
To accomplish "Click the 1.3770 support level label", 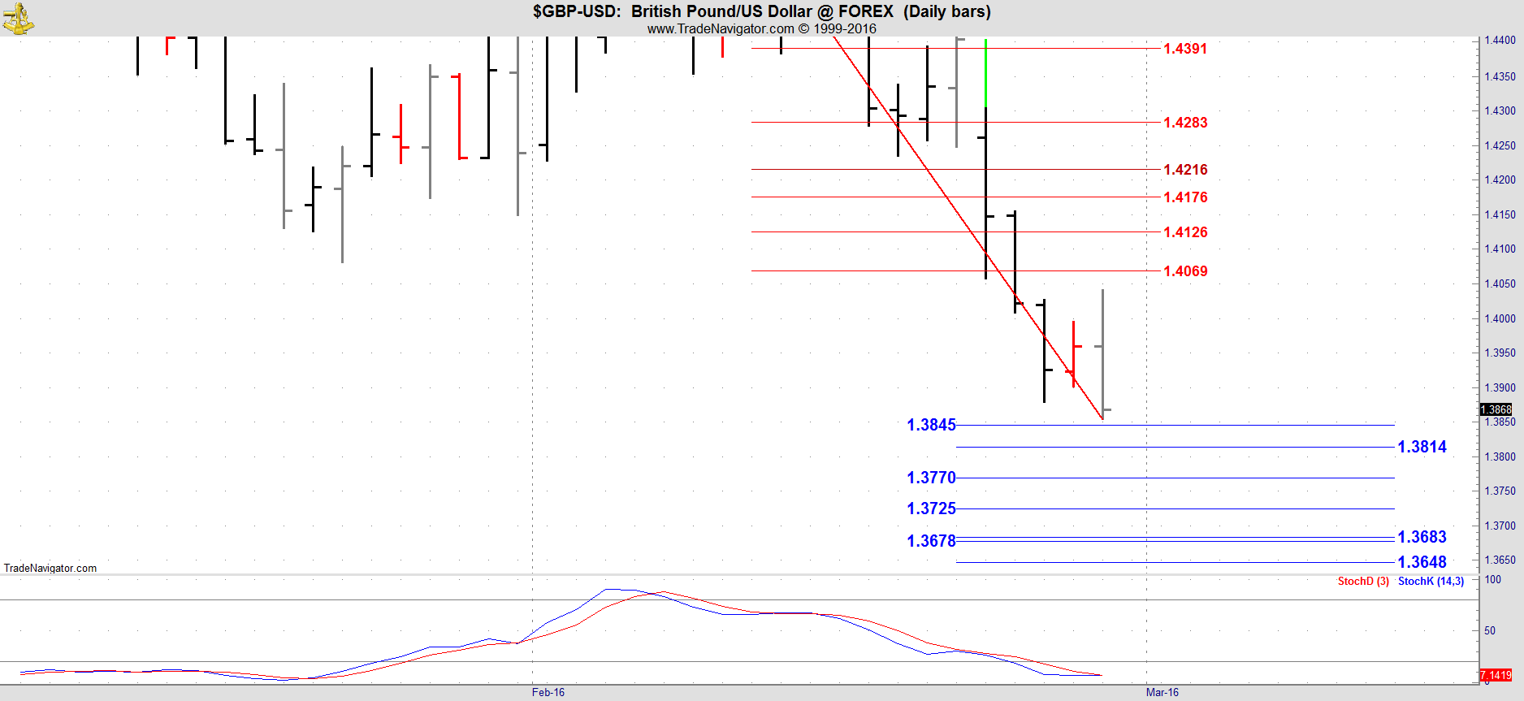I will (931, 478).
